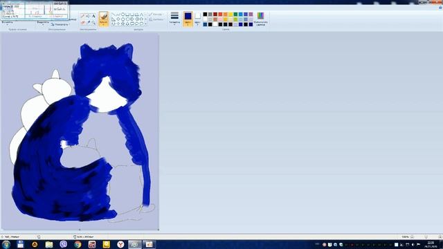Pick the orange swatch in top palette row
This screenshot has width=443, height=249.
(226, 14)
